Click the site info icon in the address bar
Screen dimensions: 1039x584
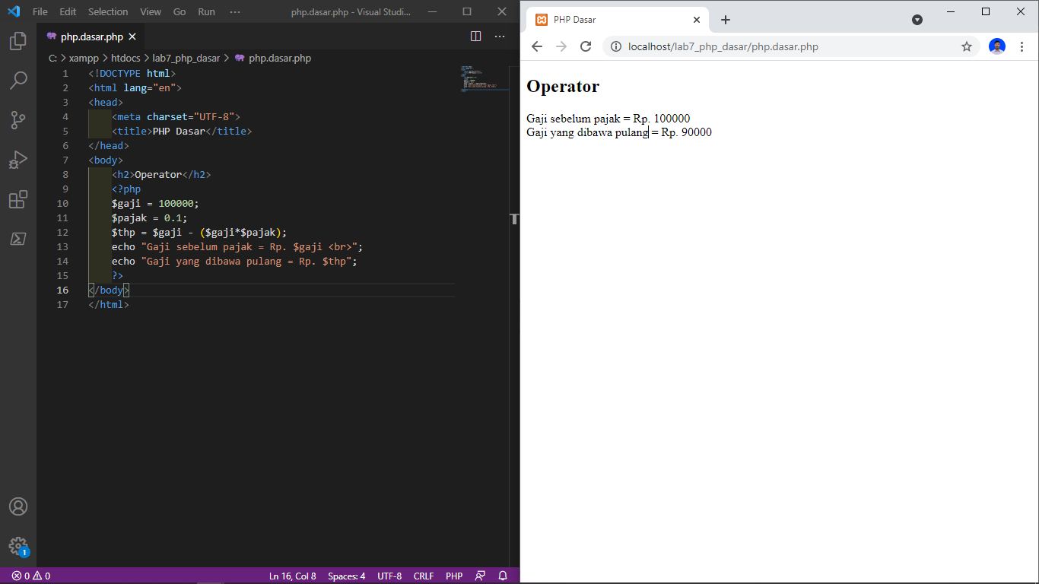[615, 46]
